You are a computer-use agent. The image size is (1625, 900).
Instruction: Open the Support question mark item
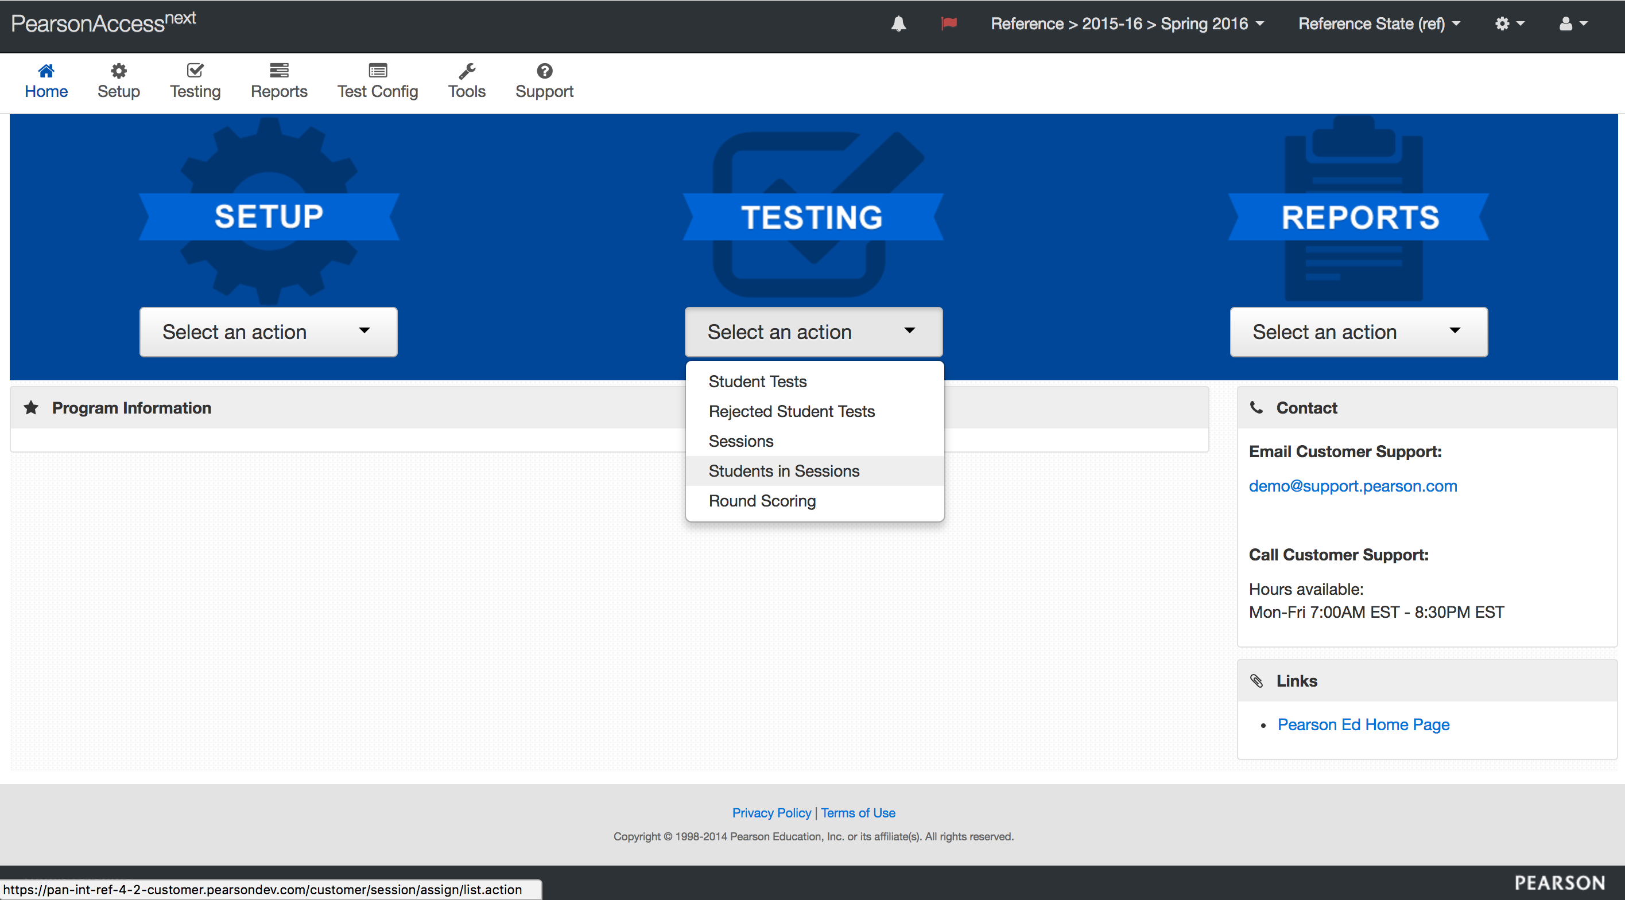click(544, 81)
